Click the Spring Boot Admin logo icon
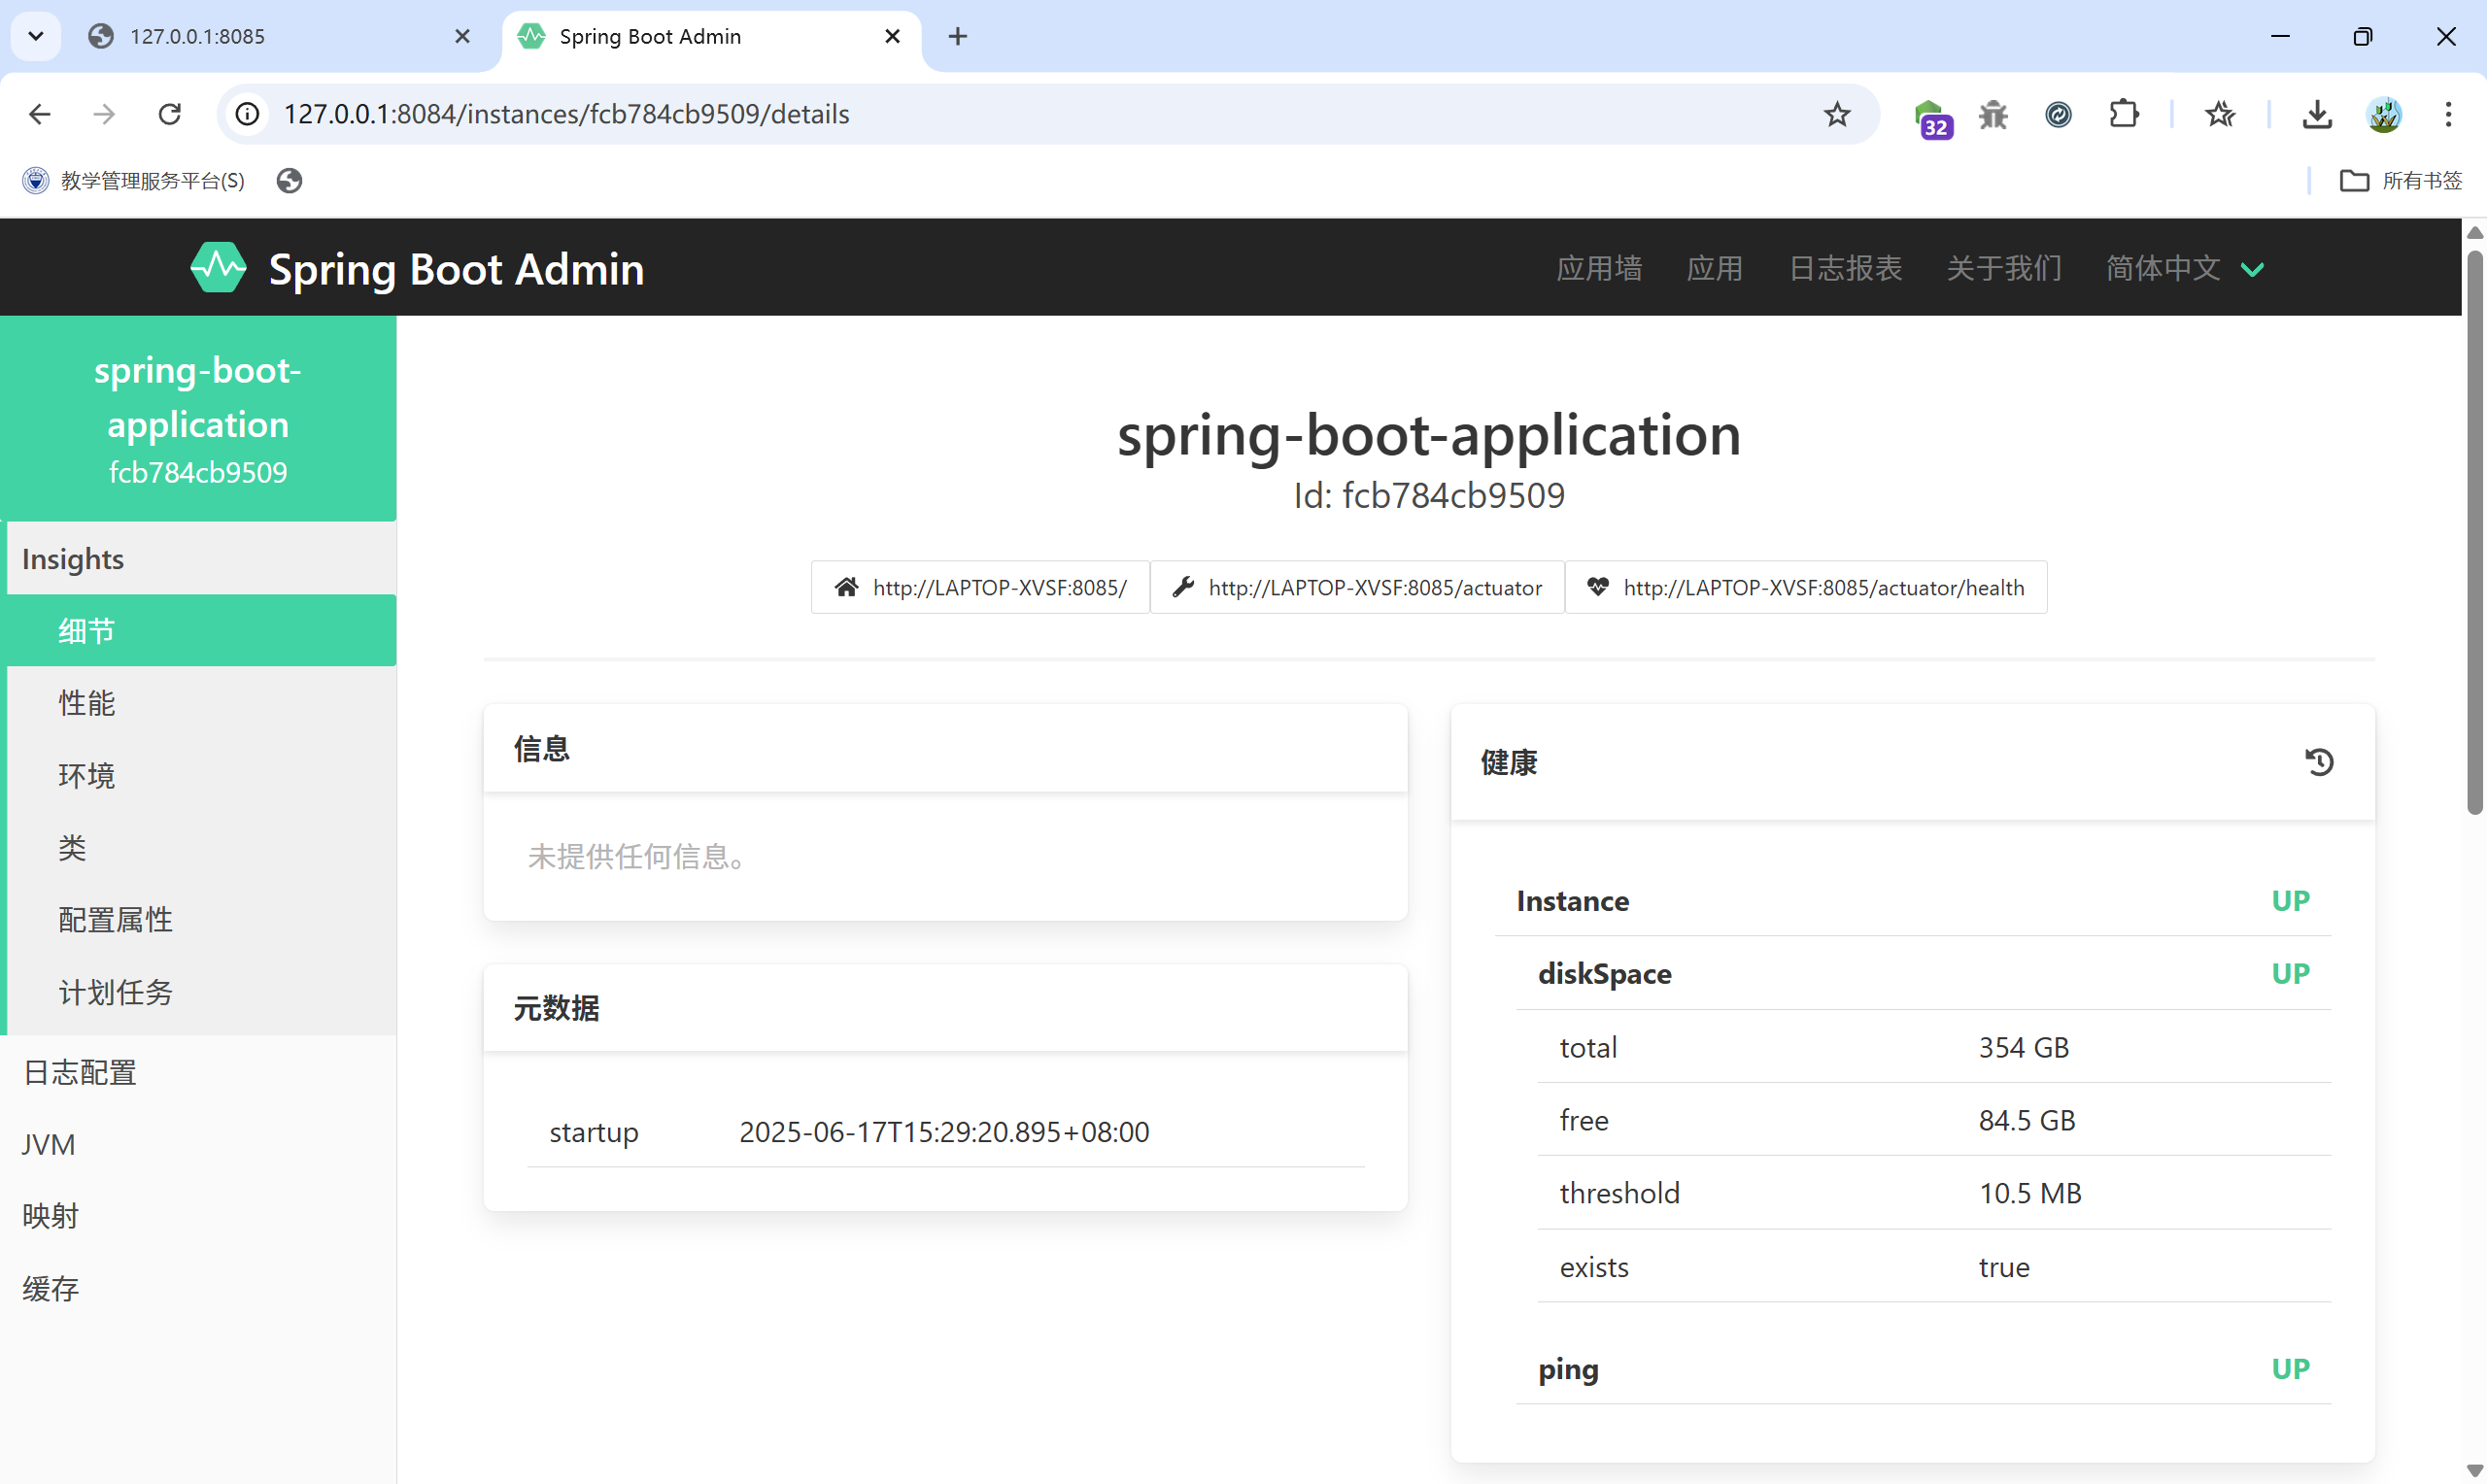This screenshot has height=1484, width=2487. click(x=218, y=268)
